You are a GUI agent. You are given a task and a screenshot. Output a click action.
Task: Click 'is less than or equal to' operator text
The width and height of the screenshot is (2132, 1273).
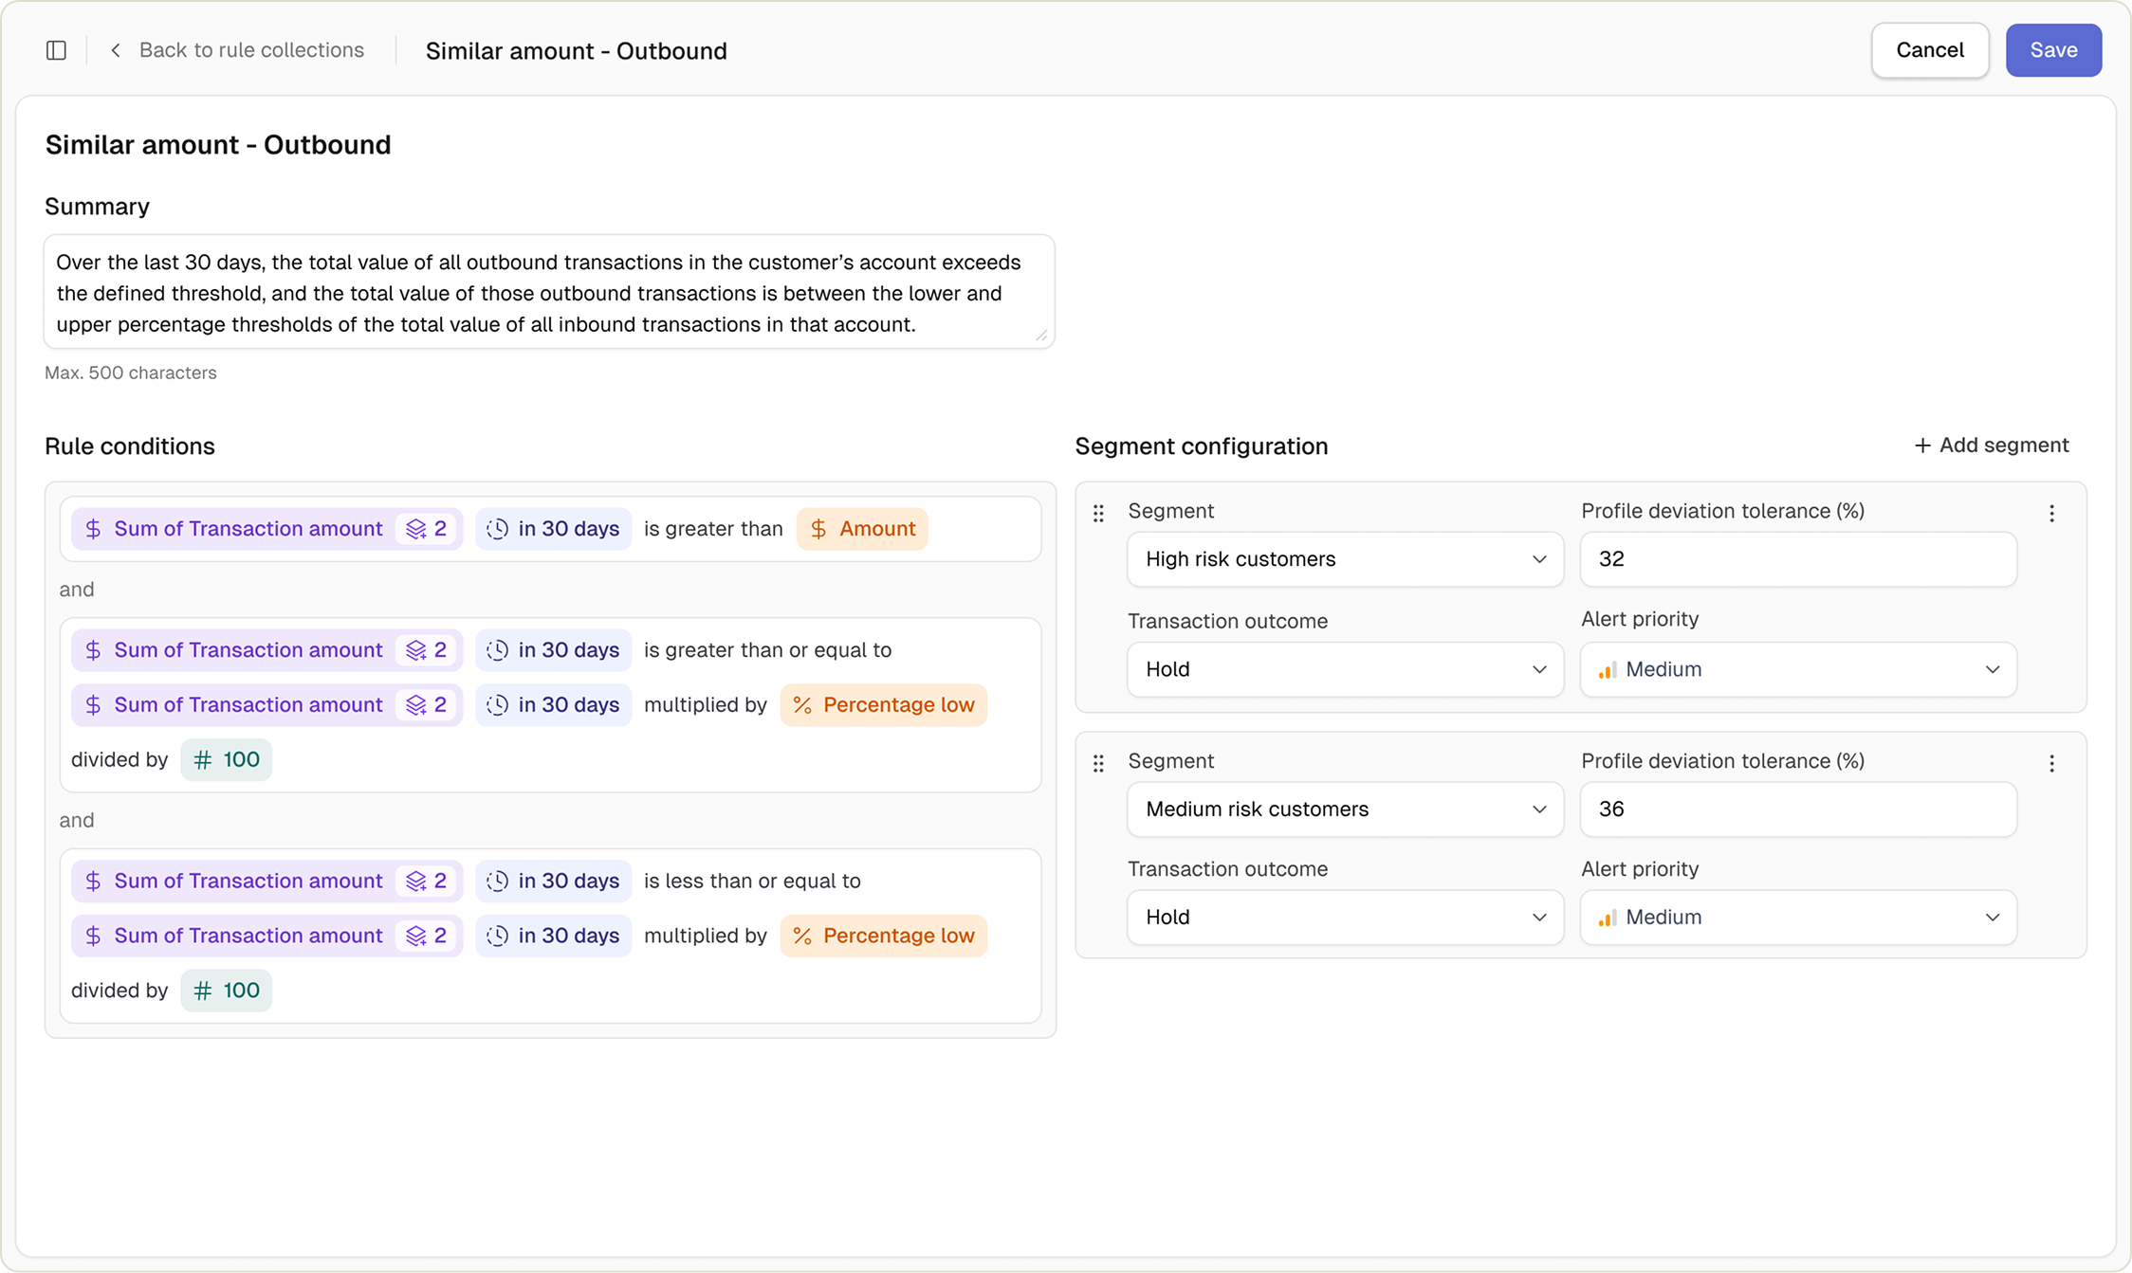pos(752,881)
